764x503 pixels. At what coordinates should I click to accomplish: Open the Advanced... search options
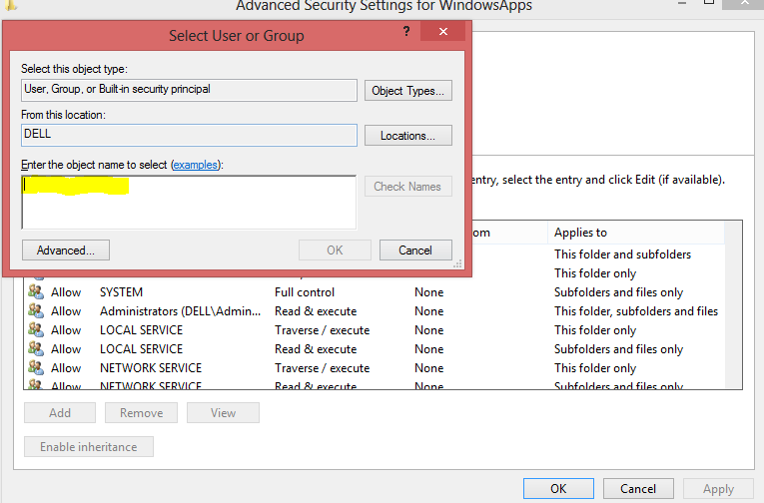coord(66,251)
